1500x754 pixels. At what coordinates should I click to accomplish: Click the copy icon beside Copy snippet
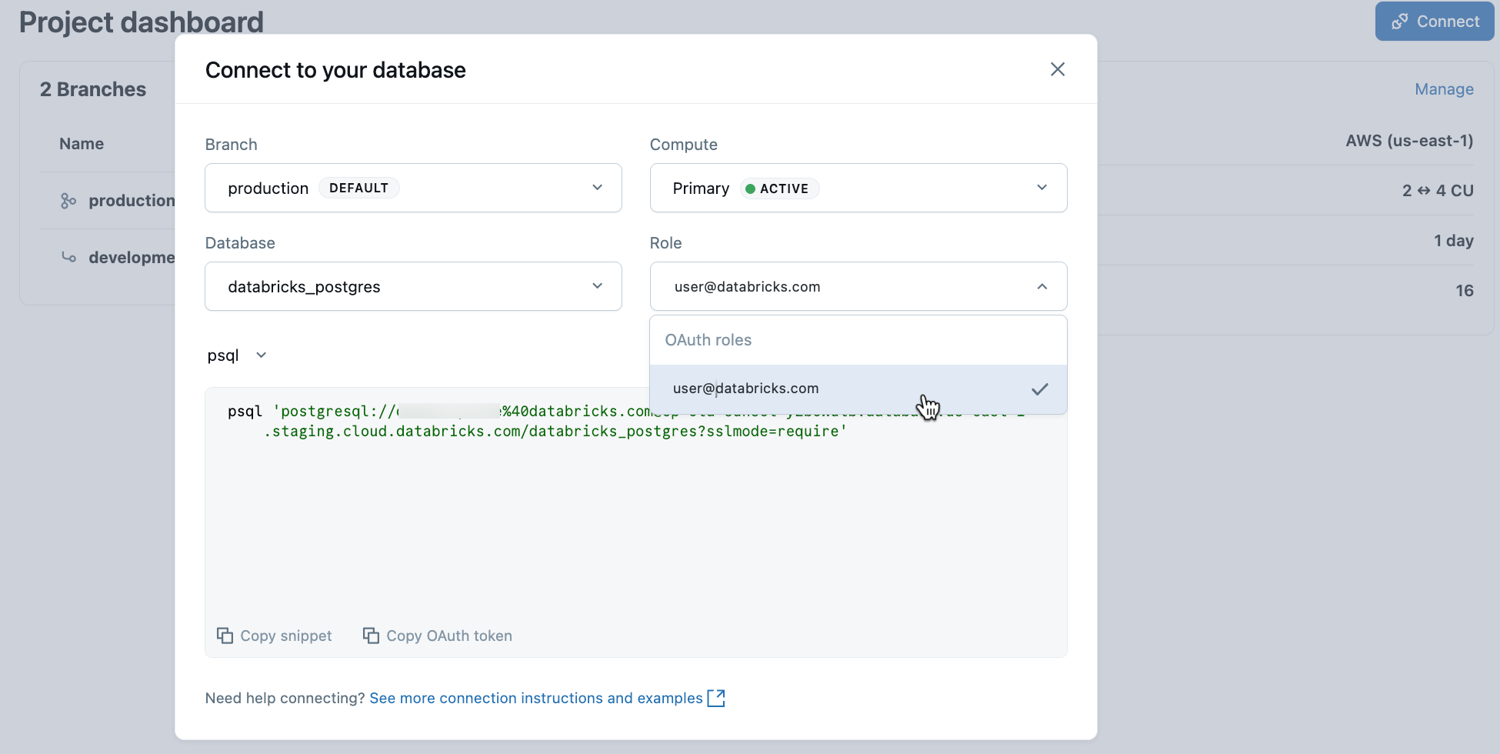(225, 636)
